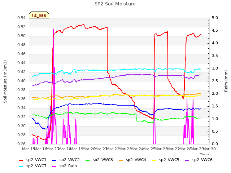Click the cyan sp2_VWC7 legend swatch

[x=21, y=167]
